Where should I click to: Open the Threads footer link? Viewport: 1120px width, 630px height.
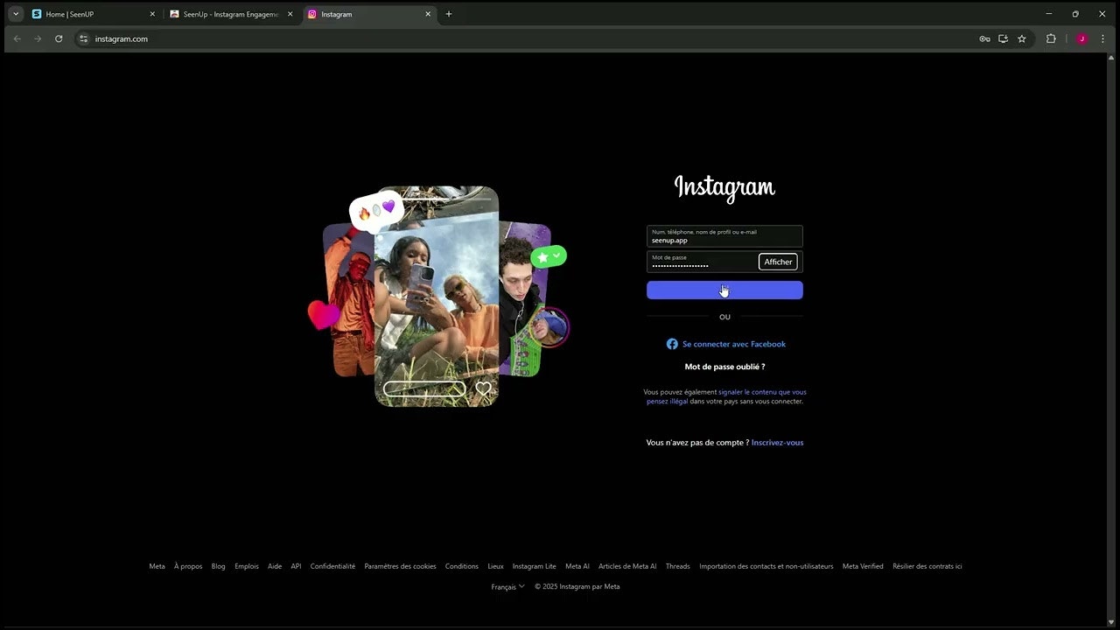(678, 566)
